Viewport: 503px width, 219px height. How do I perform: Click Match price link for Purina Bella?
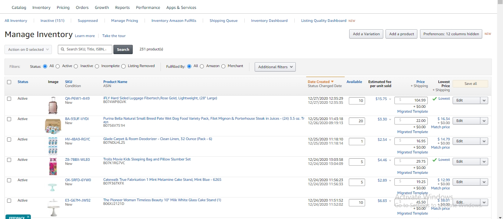tap(440, 127)
